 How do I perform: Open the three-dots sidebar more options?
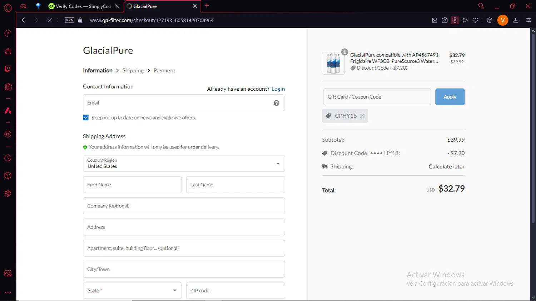[x=8, y=292]
